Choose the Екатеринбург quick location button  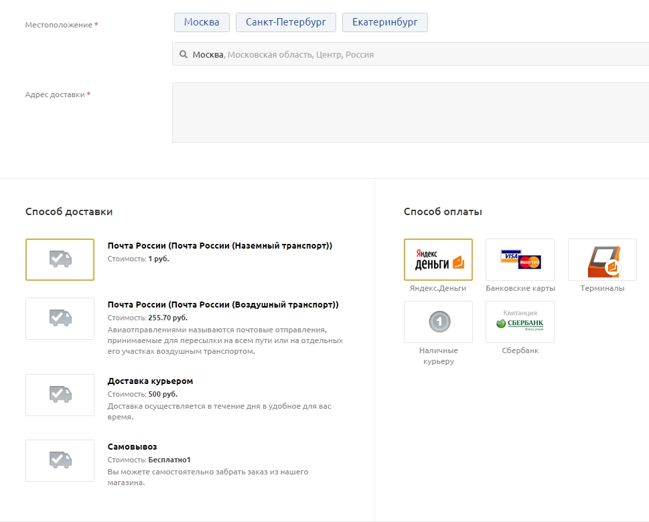click(384, 22)
